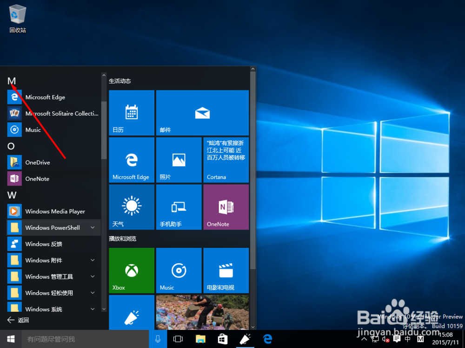Open the 天气 weather tile

click(x=132, y=207)
